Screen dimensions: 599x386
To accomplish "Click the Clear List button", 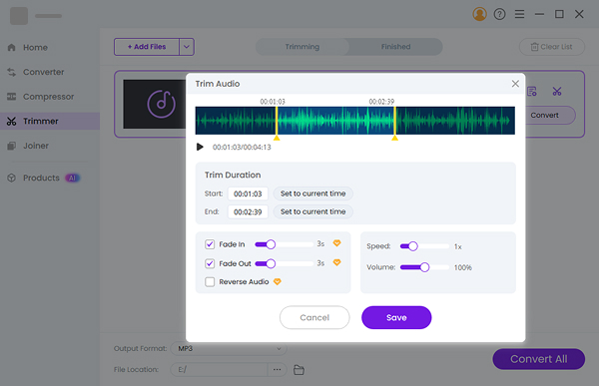I will pyautogui.click(x=552, y=47).
